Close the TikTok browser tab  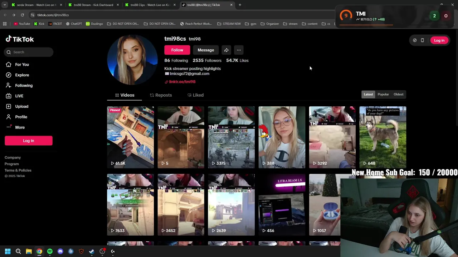231,5
